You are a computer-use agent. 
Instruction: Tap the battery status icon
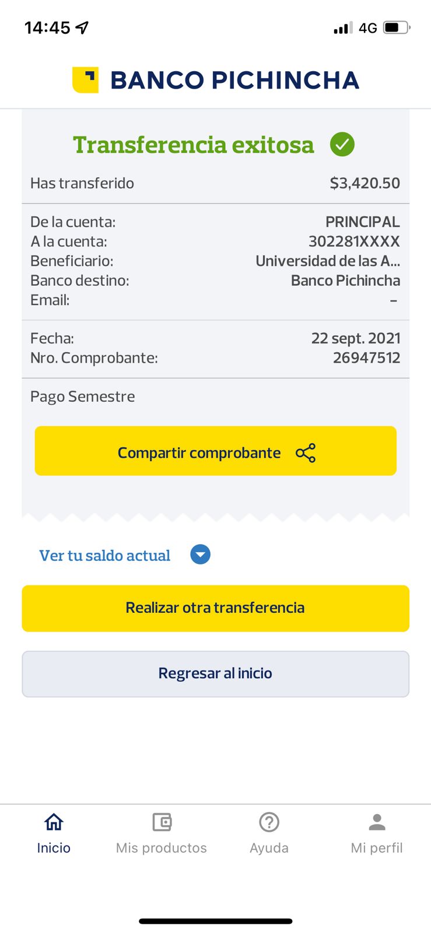pos(397,27)
